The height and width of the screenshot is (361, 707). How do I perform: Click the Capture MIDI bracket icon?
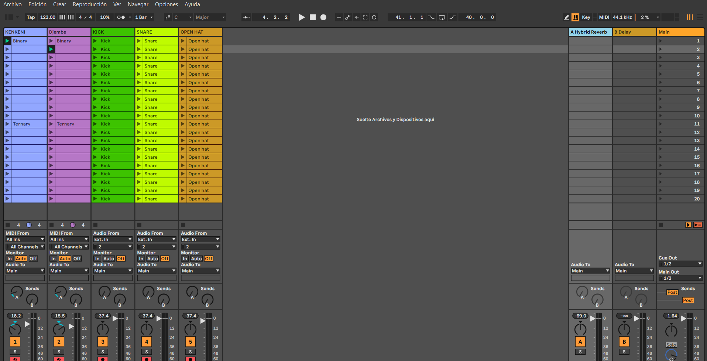tap(365, 17)
